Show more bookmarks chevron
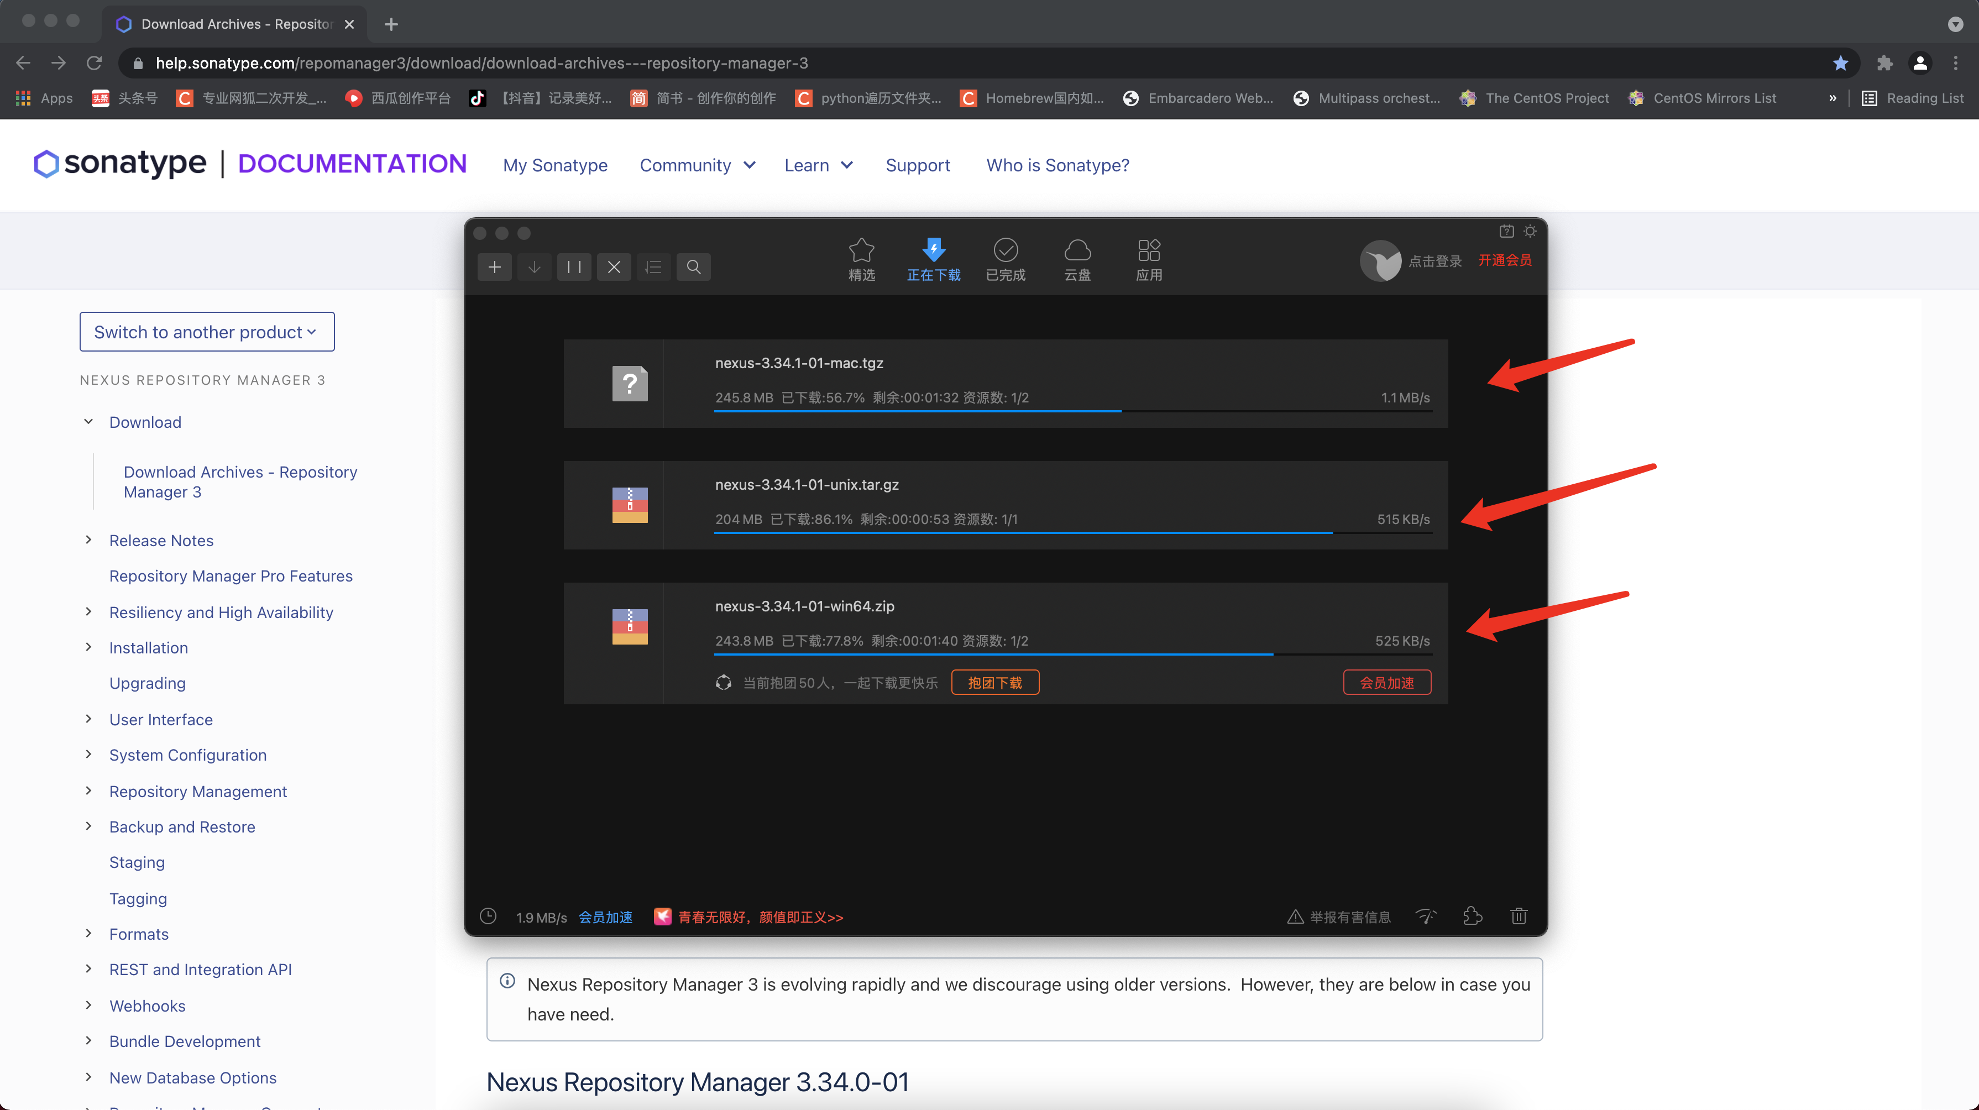The image size is (1979, 1110). pyautogui.click(x=1833, y=97)
